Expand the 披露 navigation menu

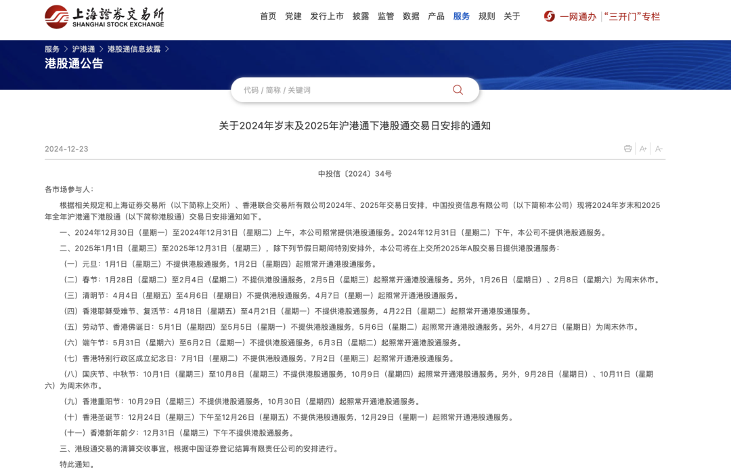(x=361, y=16)
